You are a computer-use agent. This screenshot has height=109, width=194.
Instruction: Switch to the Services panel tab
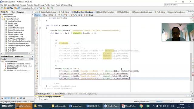pos(21,12)
